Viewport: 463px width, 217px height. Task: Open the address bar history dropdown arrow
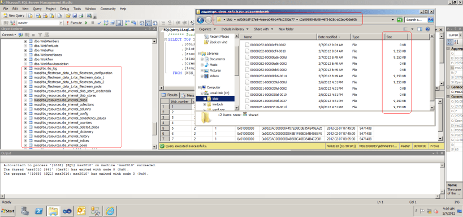tap(393, 20)
